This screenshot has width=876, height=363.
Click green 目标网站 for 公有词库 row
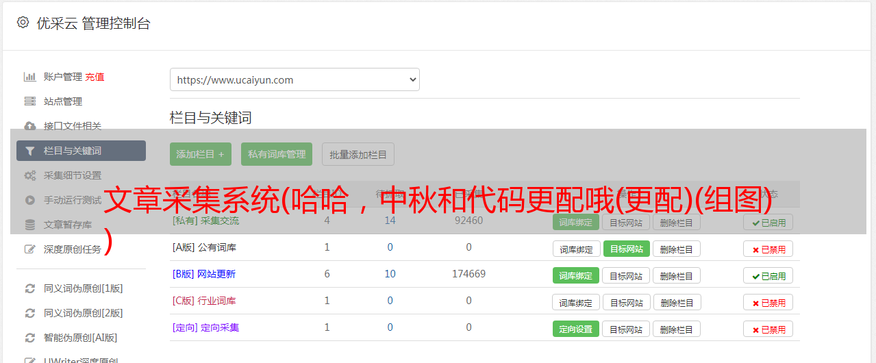point(626,249)
